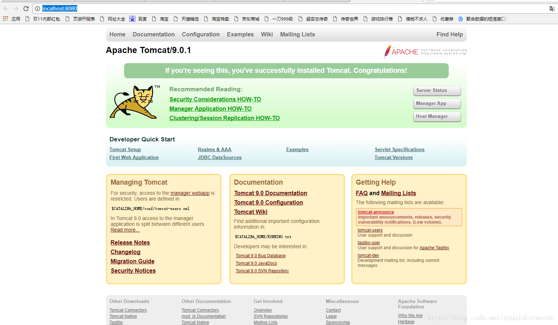Screen dimensions: 558x325
Task: Open the 聚合数据的短信接口 bookmark
Action: click(x=482, y=19)
